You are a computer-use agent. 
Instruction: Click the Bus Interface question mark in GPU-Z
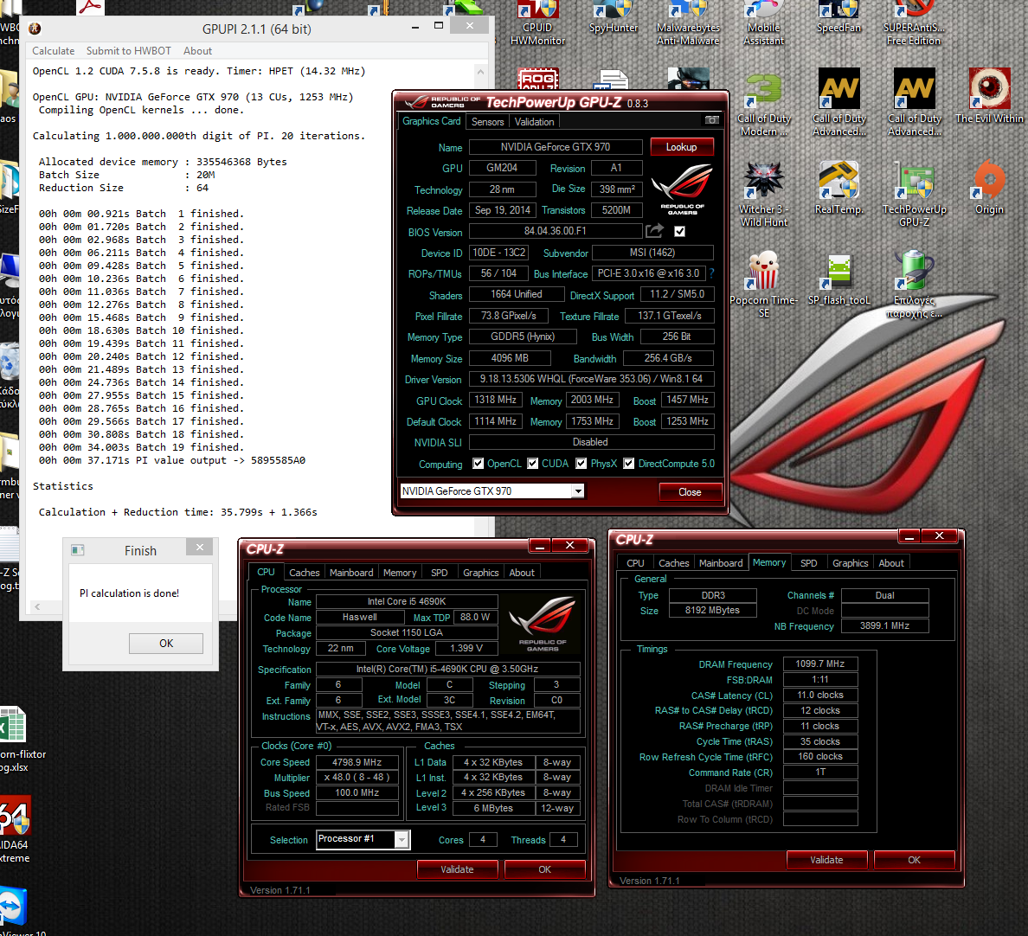[x=711, y=273]
